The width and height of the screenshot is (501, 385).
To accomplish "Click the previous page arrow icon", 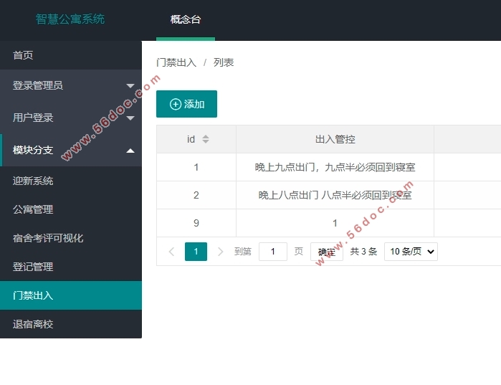I will tap(171, 252).
